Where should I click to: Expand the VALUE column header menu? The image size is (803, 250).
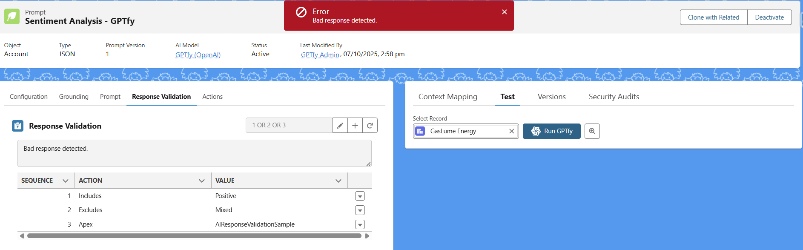[x=338, y=181]
